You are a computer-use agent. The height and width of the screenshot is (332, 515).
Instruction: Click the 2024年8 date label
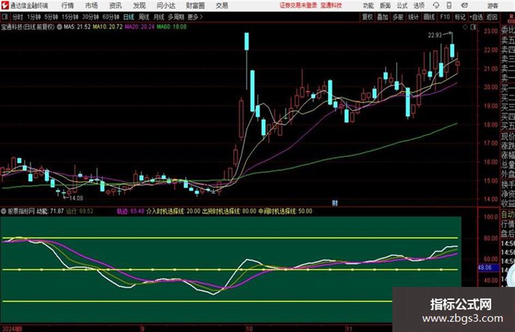click(x=12, y=329)
